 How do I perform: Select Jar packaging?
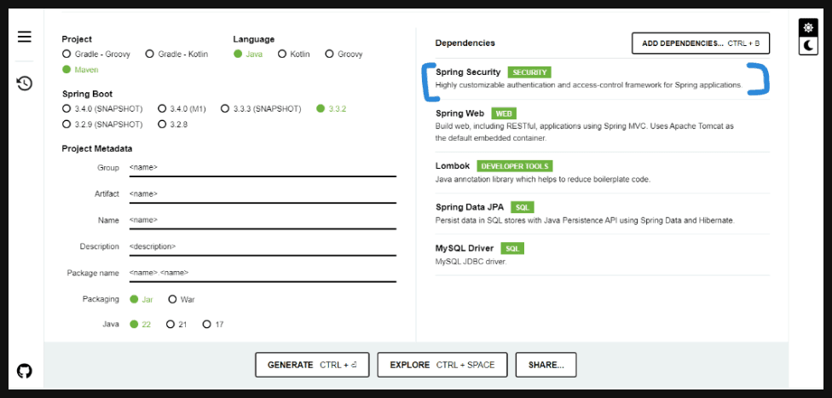coord(142,299)
